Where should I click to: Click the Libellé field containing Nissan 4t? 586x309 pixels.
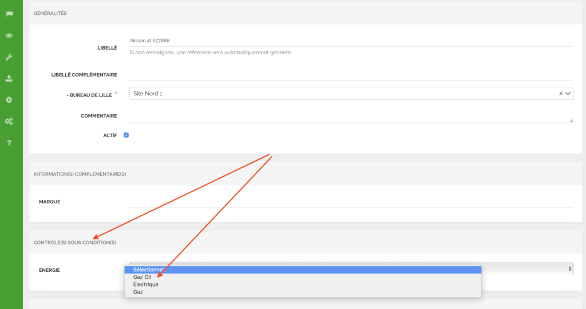(x=350, y=41)
